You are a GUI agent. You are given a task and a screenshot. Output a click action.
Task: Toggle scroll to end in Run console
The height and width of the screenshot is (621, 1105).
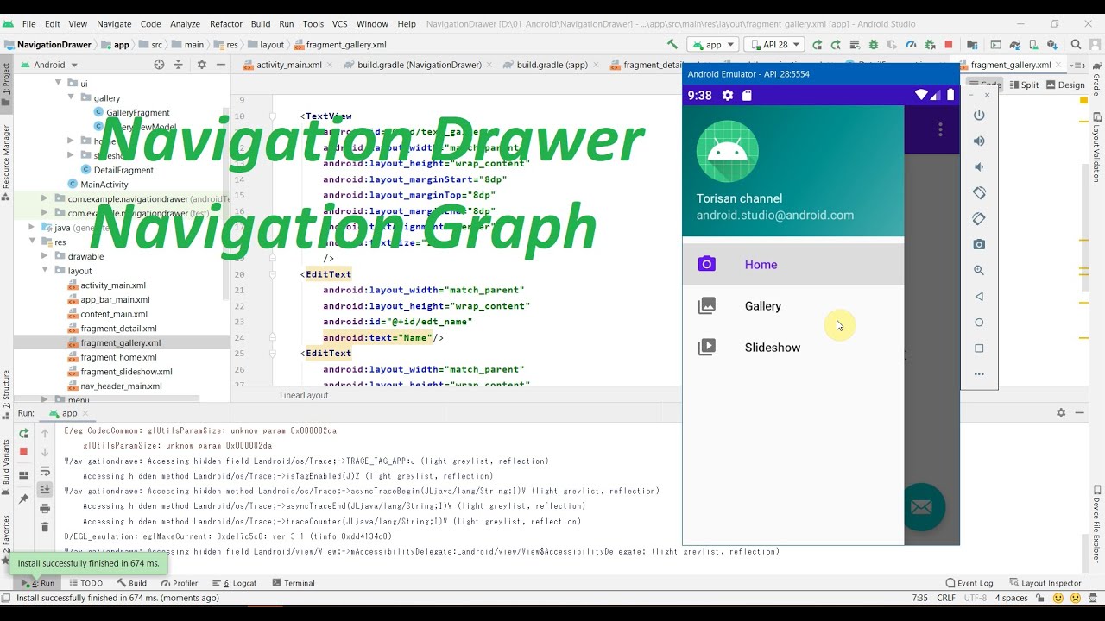point(45,489)
